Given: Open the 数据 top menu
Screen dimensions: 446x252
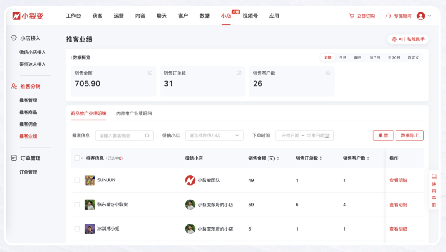Looking at the screenshot, I should pyautogui.click(x=204, y=16).
